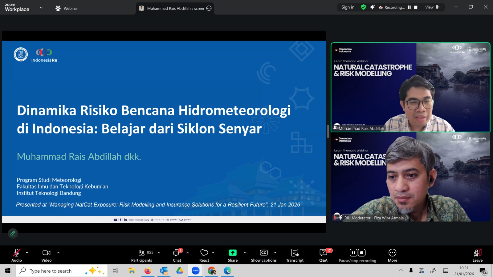Open the React emoji menu
Viewport: 493px width, 277px height.
[x=204, y=255]
